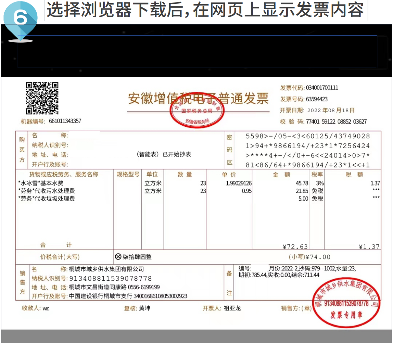Viewport: 393px width, 344px height.
Task: Click the blue browser address bar area
Action: pyautogui.click(x=197, y=52)
